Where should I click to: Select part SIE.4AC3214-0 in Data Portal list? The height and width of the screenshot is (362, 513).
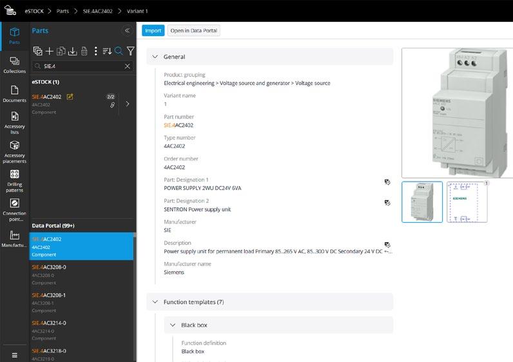pyautogui.click(x=81, y=330)
